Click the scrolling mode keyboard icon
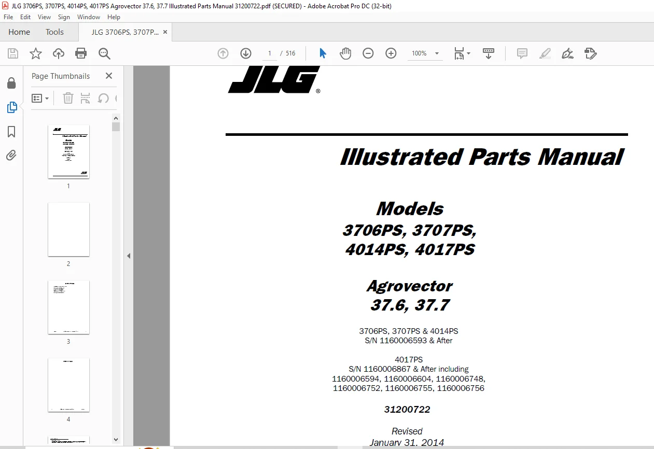This screenshot has width=654, height=449. 488,53
